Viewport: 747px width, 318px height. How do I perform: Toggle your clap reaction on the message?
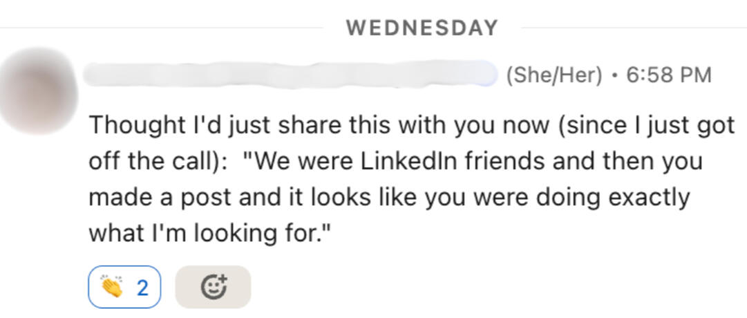click(x=124, y=286)
